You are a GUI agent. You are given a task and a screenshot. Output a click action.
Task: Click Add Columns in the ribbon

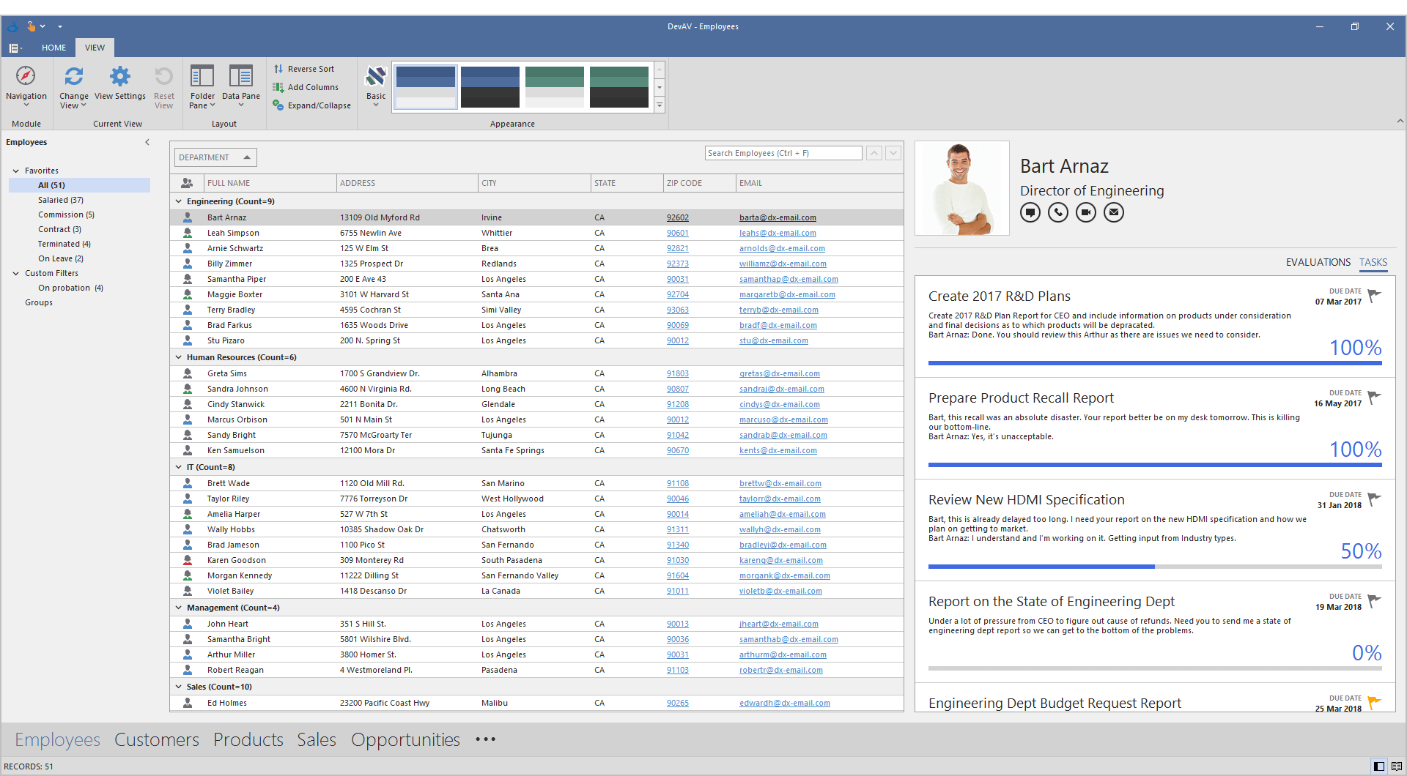tap(306, 87)
